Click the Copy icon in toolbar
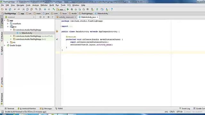 [x=28, y=9]
